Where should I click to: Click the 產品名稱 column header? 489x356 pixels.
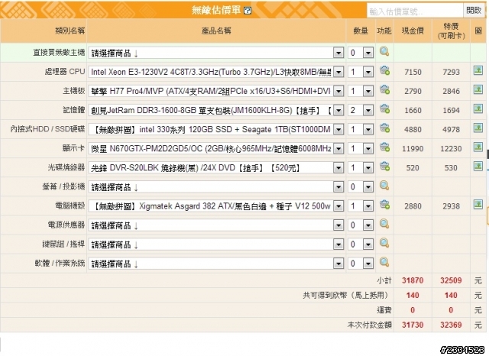(x=216, y=31)
